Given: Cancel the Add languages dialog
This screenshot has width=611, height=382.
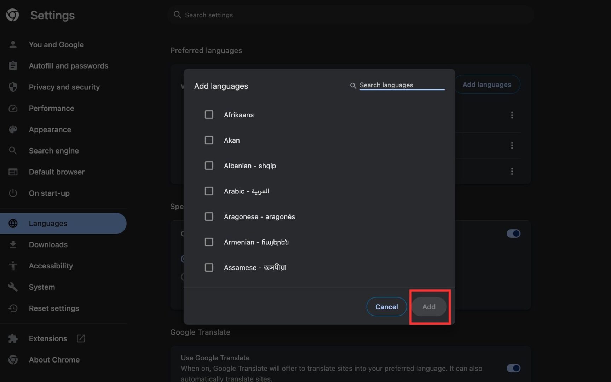Looking at the screenshot, I should (x=386, y=307).
